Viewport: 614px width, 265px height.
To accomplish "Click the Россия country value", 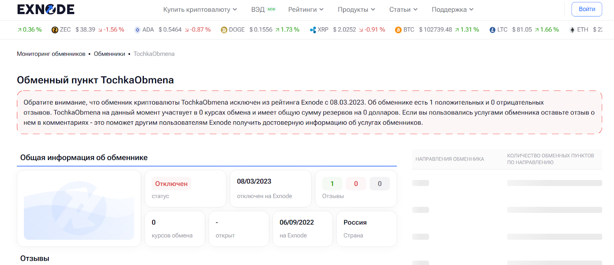I will pos(355,222).
